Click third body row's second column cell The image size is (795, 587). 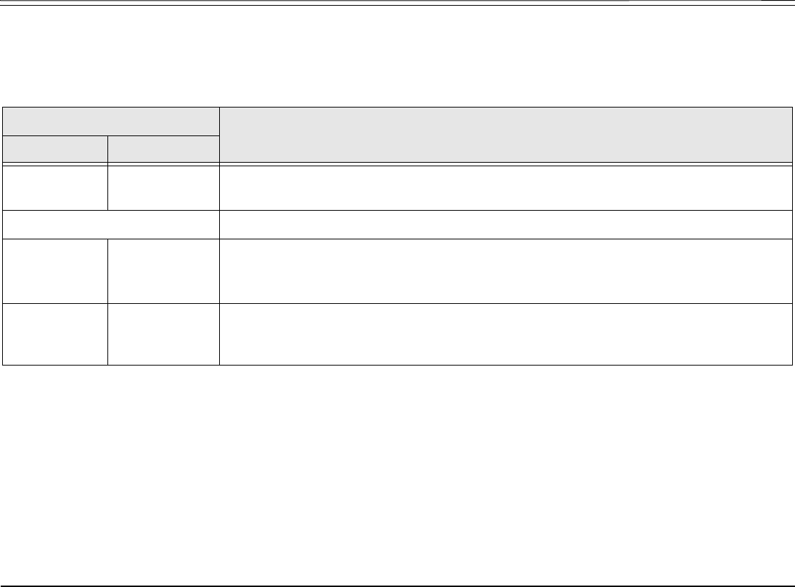click(164, 272)
